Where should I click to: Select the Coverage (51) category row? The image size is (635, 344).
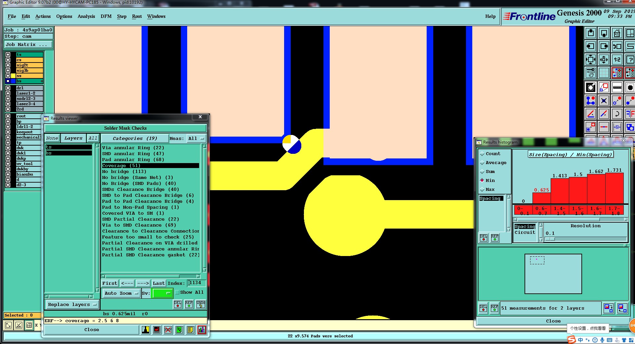(x=150, y=166)
